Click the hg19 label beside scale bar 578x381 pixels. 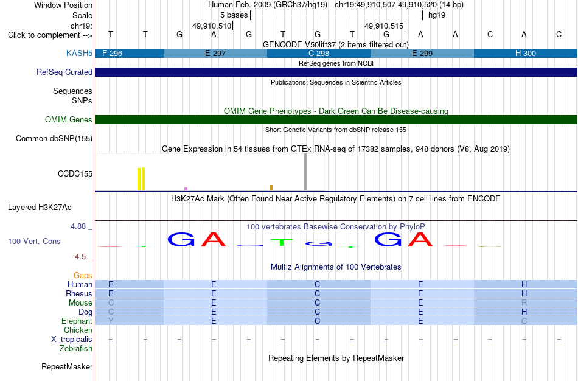click(x=437, y=15)
